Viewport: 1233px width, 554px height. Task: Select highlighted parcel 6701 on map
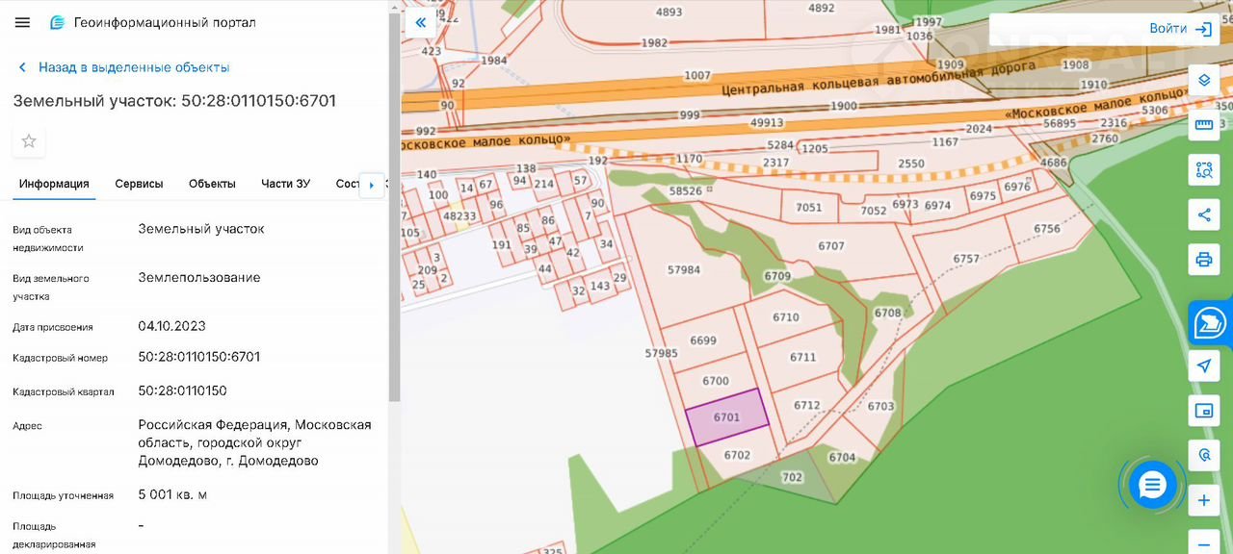[x=726, y=417]
